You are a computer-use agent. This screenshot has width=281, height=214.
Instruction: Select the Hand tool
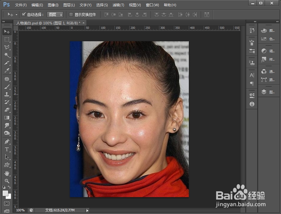pos(7,173)
